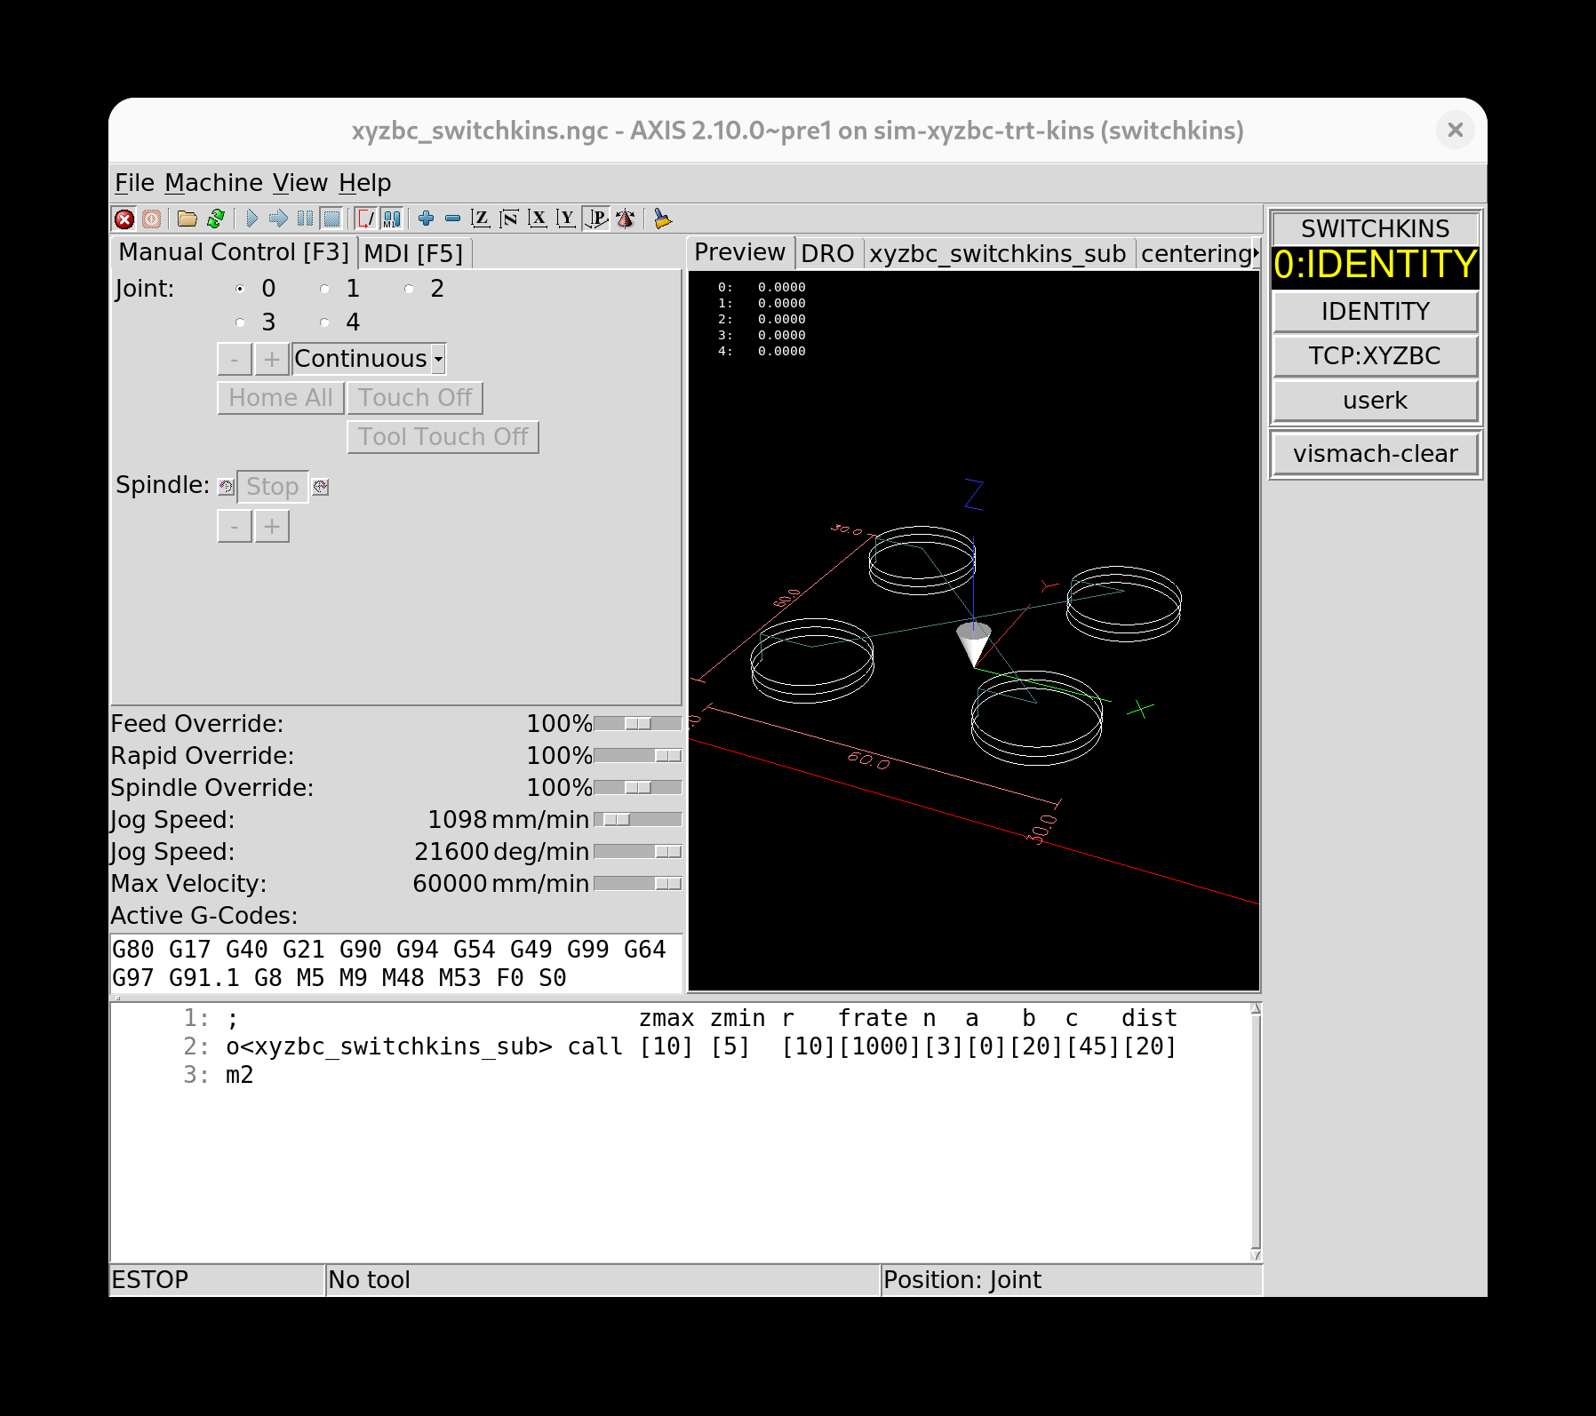Switch to Manual Control [F3] tab
This screenshot has height=1416, width=1596.
234,252
